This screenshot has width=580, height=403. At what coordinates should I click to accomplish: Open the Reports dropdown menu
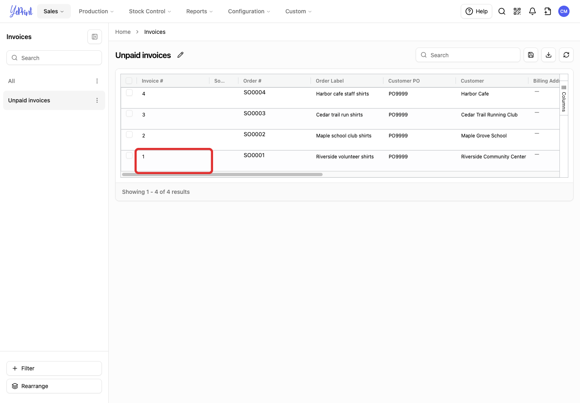199,11
